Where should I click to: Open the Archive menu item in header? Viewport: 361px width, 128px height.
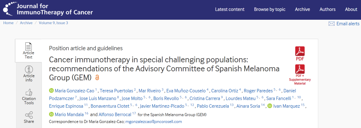(302, 9)
